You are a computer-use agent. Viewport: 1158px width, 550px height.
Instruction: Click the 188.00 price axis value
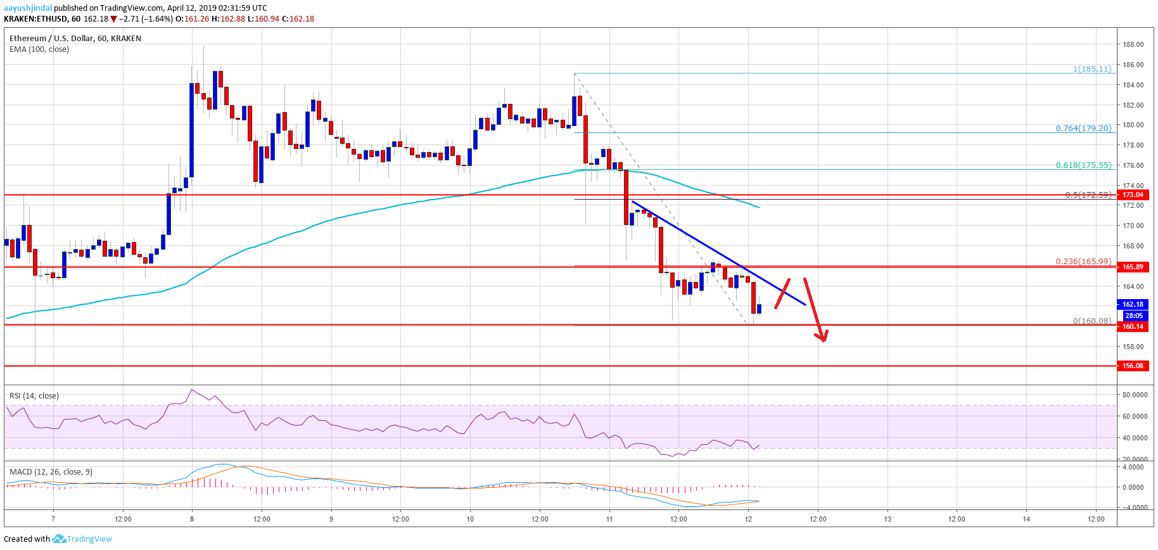coord(1133,44)
